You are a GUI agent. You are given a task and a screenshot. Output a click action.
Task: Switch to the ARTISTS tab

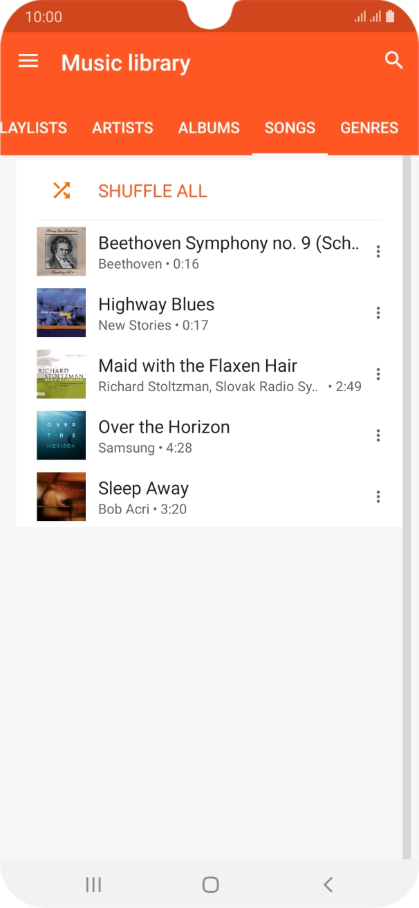[122, 128]
